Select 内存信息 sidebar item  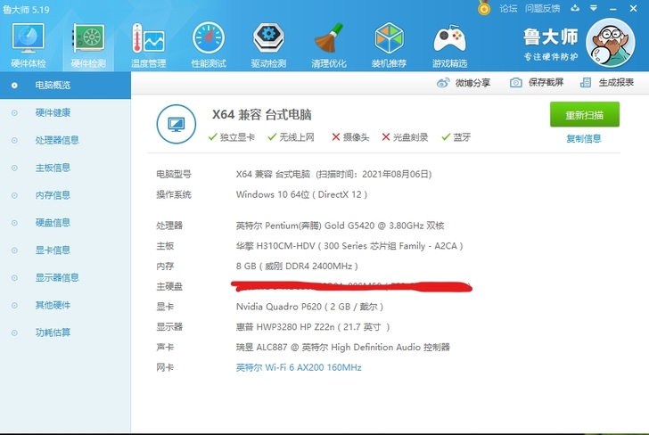click(x=65, y=195)
